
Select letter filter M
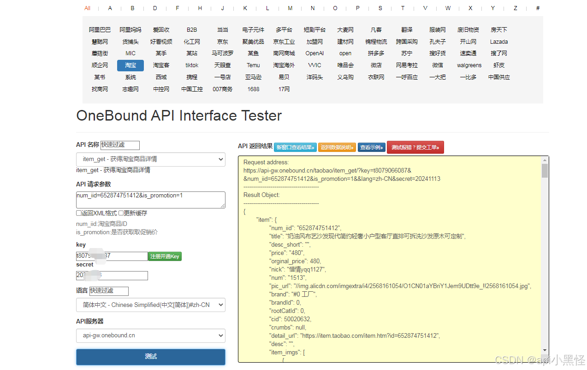tap(290, 8)
